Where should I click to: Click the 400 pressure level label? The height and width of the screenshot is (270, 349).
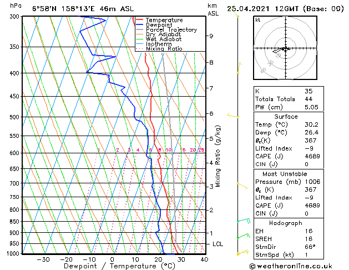16,73
